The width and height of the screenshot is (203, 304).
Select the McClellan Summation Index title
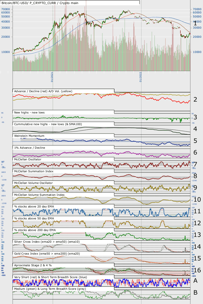(34, 171)
